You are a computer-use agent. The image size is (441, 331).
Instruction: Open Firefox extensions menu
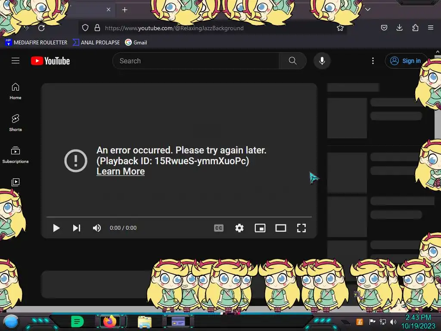[415, 28]
